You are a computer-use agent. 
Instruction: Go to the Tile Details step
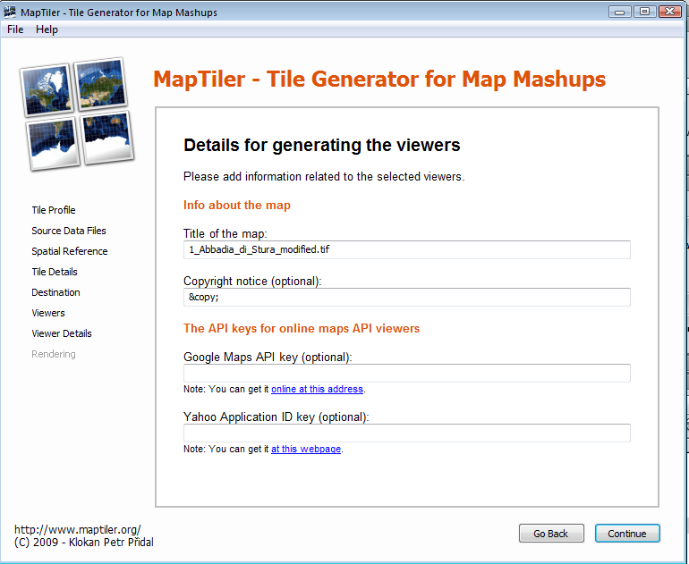click(55, 272)
